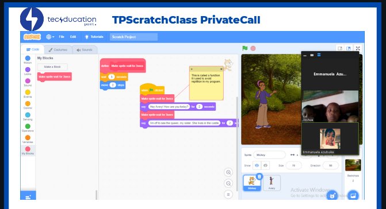Stop the project with the red button
The height and width of the screenshot is (209, 386).
pos(253,48)
